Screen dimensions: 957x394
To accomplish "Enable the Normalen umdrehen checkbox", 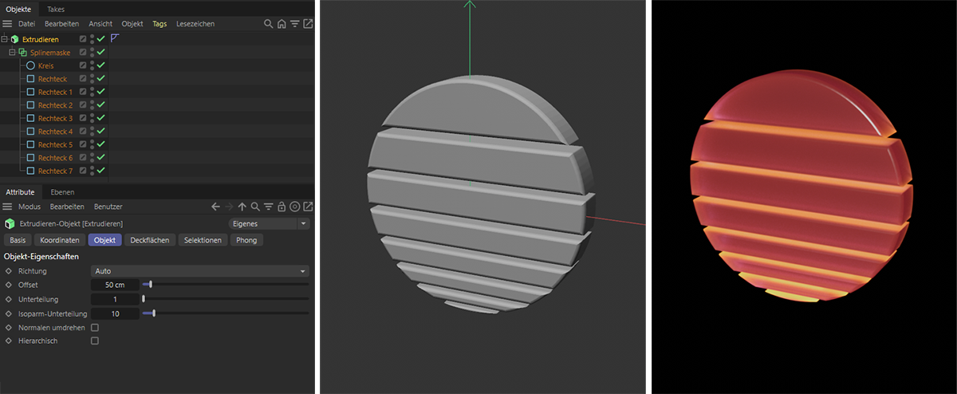I will [x=95, y=328].
